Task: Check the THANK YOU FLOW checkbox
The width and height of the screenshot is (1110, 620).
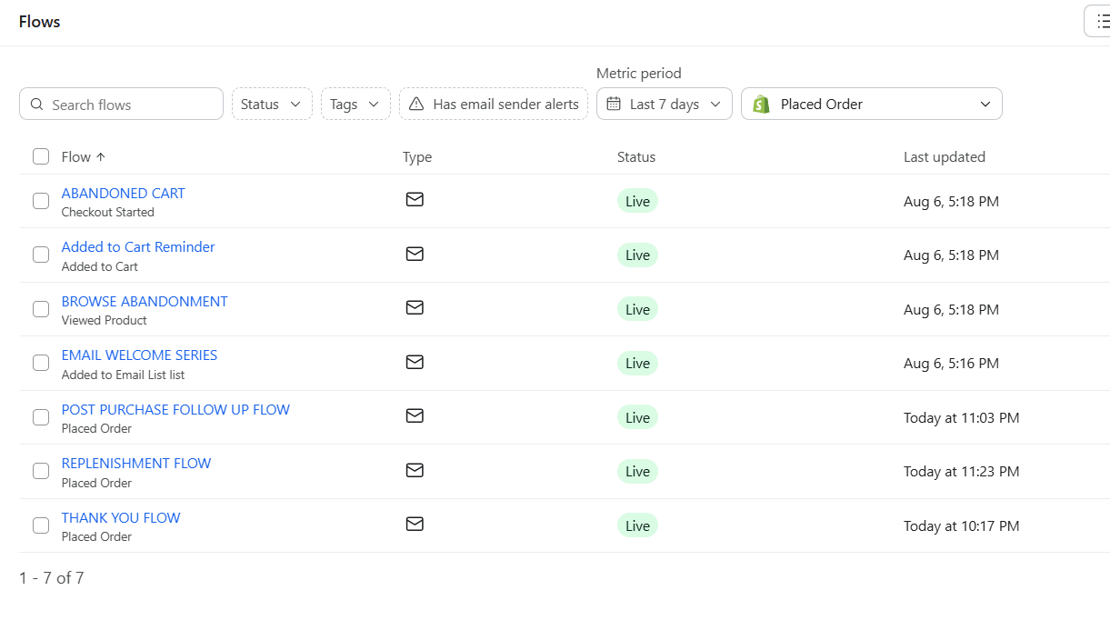Action: pos(41,525)
